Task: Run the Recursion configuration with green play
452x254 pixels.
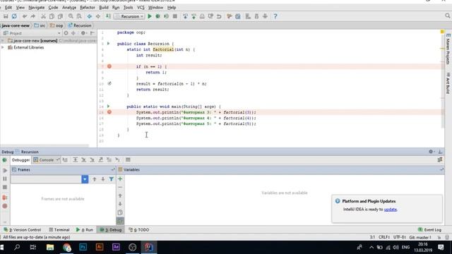Action: pos(149,16)
